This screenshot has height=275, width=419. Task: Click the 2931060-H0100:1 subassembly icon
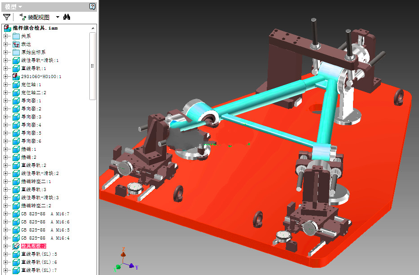click(x=16, y=76)
